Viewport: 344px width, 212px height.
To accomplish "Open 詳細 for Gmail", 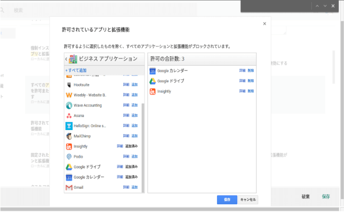I will [126, 187].
